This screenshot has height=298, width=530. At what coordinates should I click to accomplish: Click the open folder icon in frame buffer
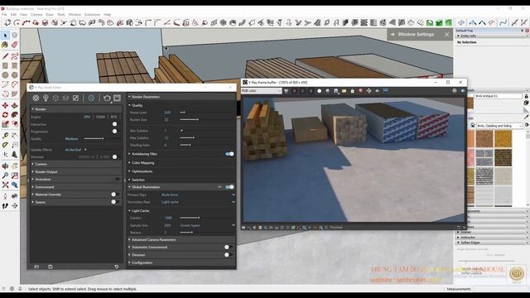click(344, 91)
